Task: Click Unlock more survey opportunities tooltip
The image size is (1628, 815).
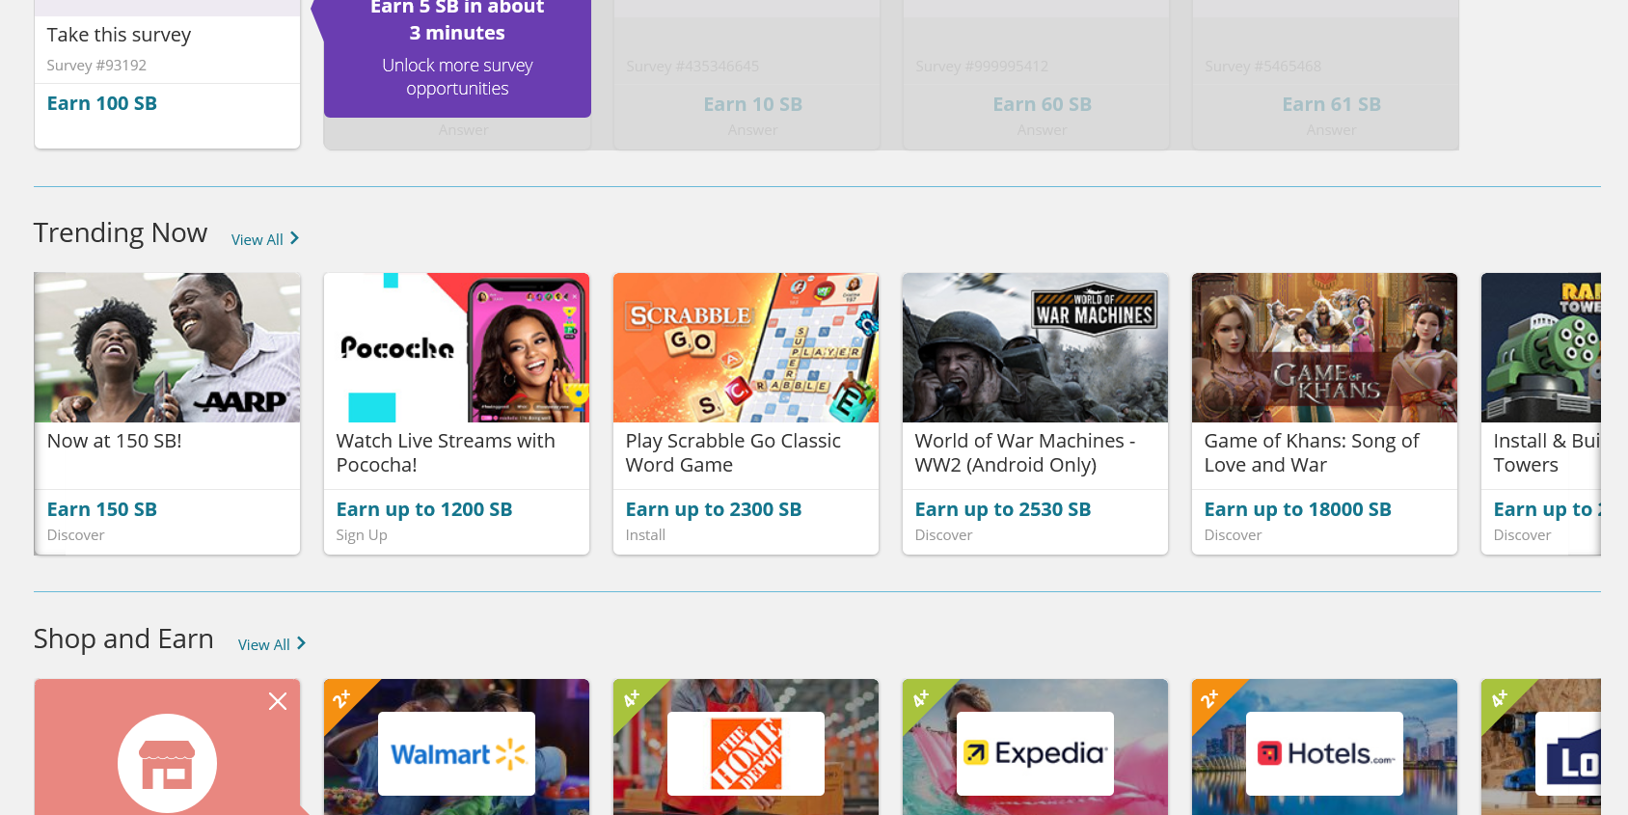Action: pyautogui.click(x=457, y=77)
